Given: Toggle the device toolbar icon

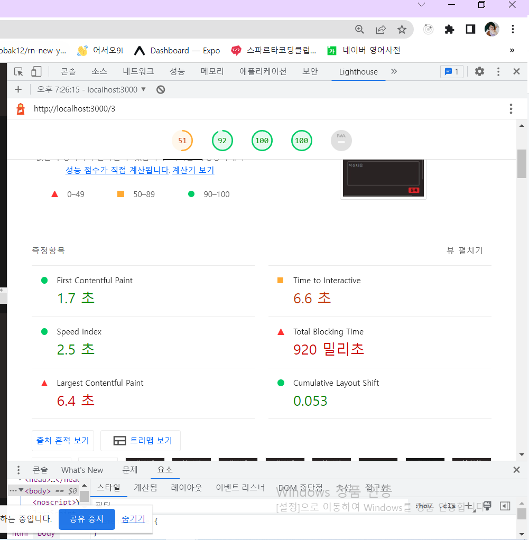Looking at the screenshot, I should [36, 72].
